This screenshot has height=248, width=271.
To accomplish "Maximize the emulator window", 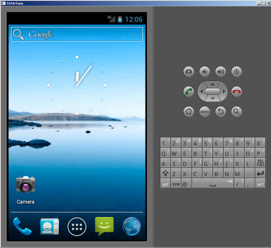I will coord(264,3).
